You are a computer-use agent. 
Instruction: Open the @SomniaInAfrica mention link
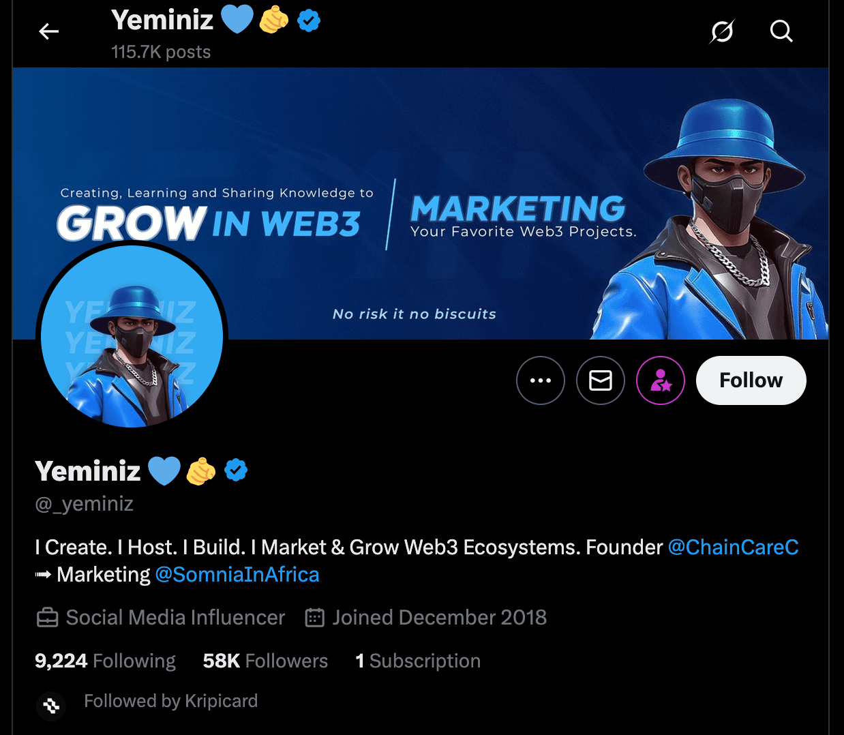pos(237,574)
